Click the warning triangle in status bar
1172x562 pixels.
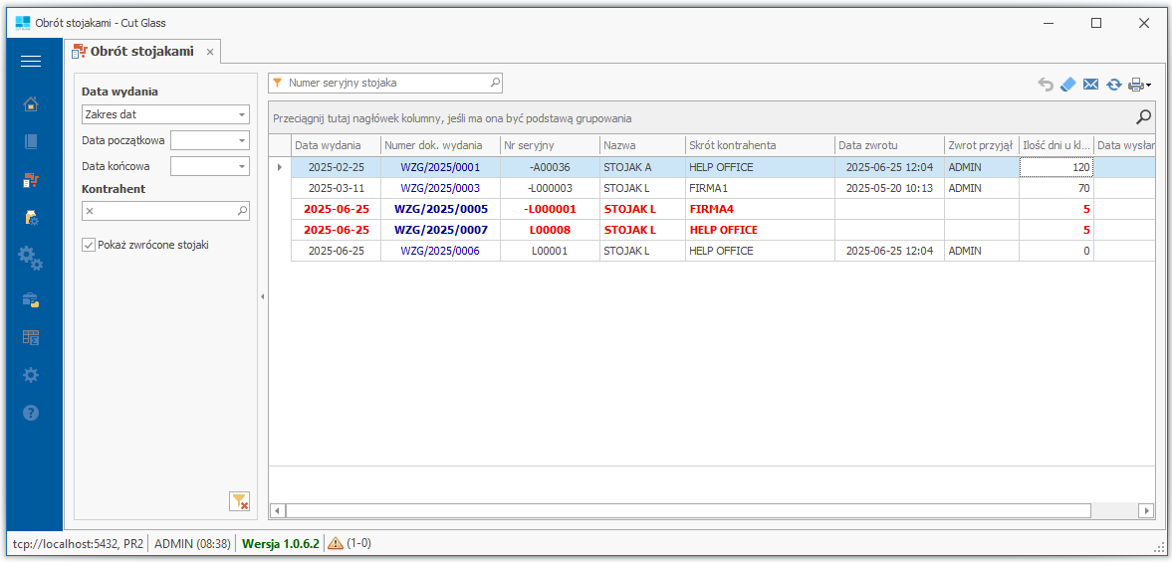point(336,543)
